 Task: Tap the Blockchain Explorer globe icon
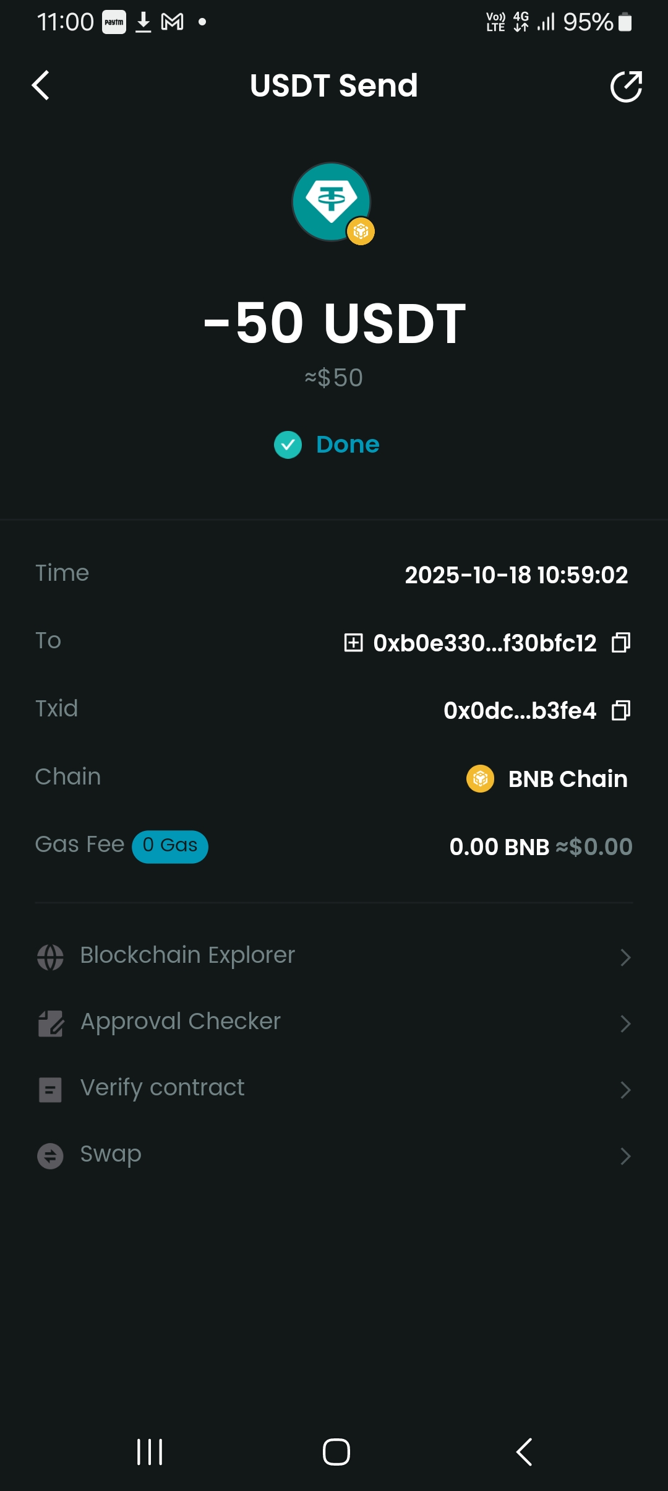tap(50, 957)
